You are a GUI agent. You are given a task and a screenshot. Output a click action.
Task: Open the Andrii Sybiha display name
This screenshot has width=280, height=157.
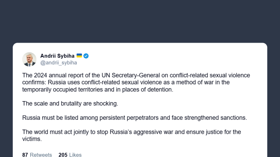point(57,56)
